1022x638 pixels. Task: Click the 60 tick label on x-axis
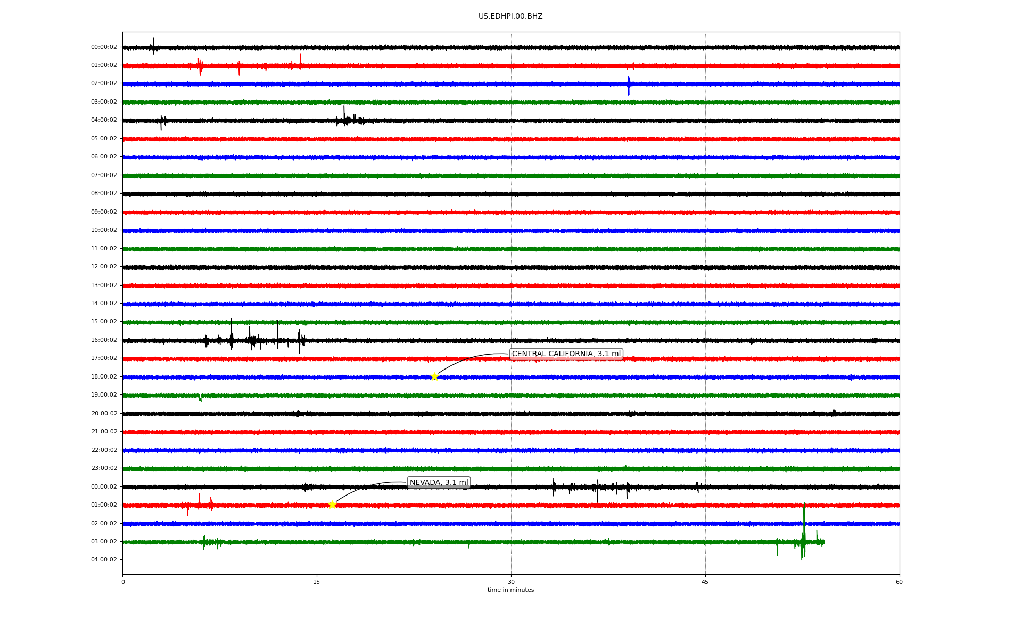tap(899, 582)
